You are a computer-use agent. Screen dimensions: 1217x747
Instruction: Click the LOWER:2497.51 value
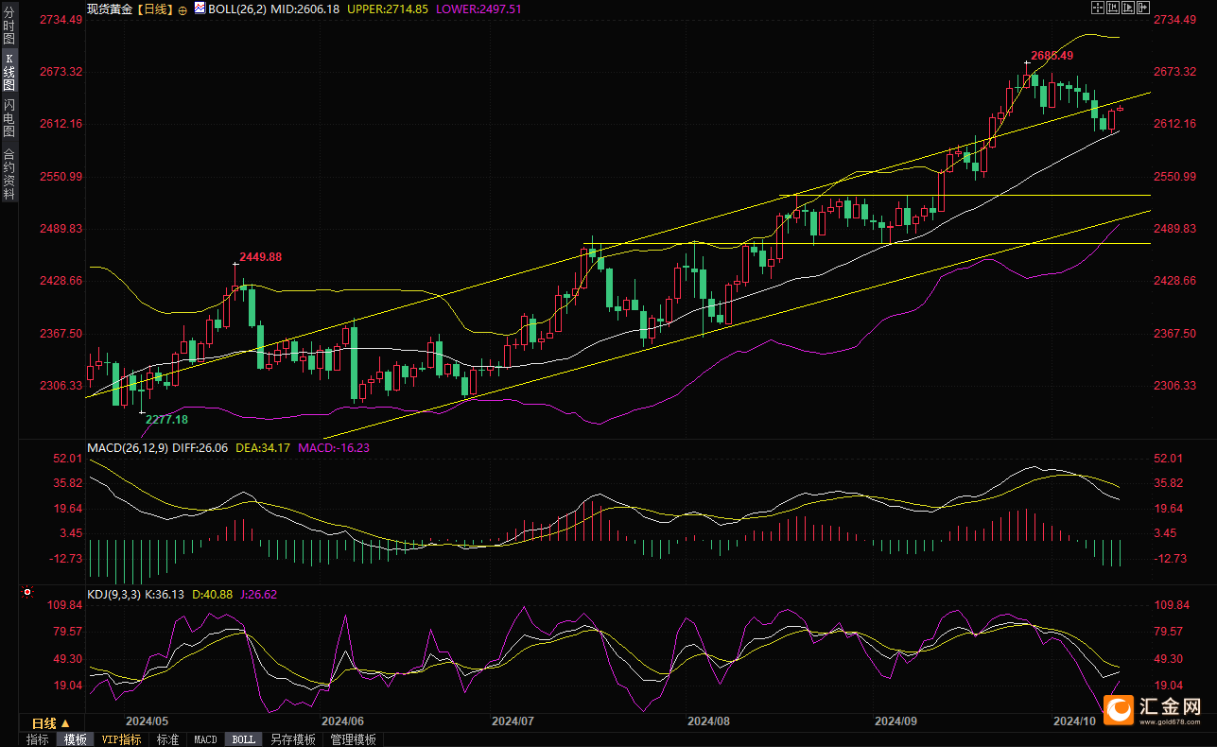click(x=478, y=9)
